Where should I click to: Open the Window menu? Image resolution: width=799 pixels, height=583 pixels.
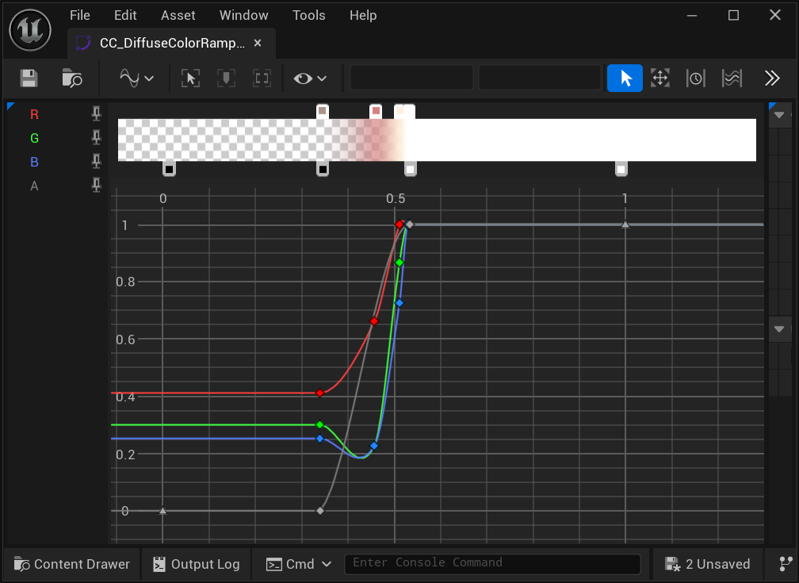[243, 15]
